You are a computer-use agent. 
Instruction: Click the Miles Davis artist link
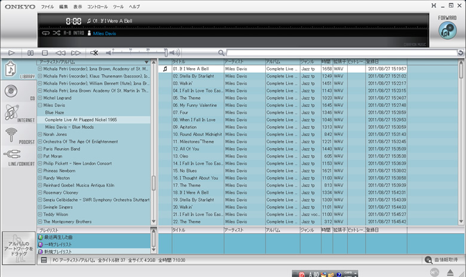105,33
